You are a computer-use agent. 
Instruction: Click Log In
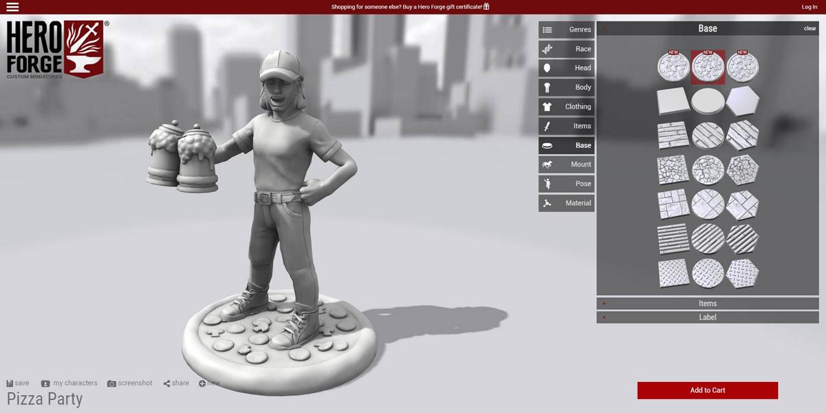(x=809, y=7)
